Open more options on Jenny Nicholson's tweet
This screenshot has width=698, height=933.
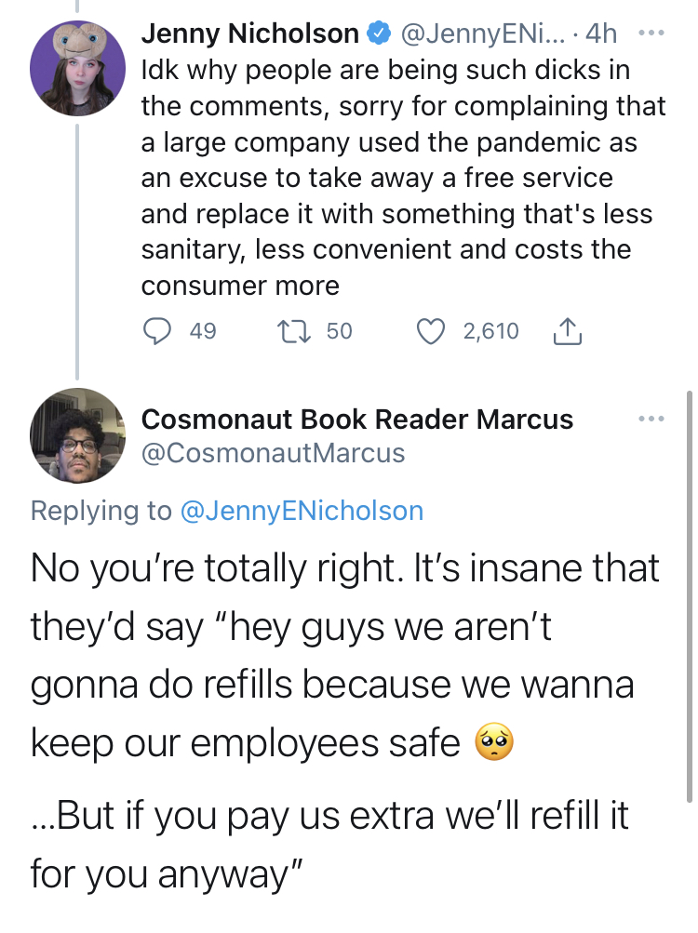coord(651,33)
